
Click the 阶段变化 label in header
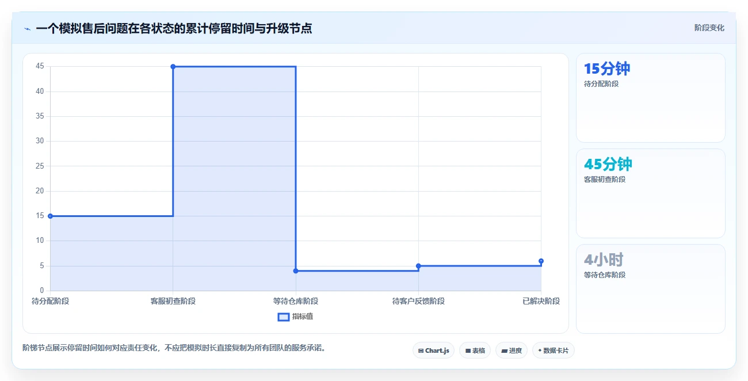[x=709, y=28]
